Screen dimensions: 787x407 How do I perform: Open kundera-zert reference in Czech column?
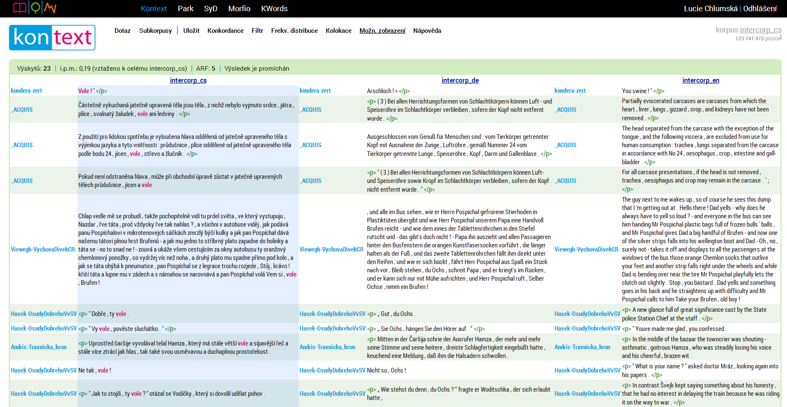(27, 91)
